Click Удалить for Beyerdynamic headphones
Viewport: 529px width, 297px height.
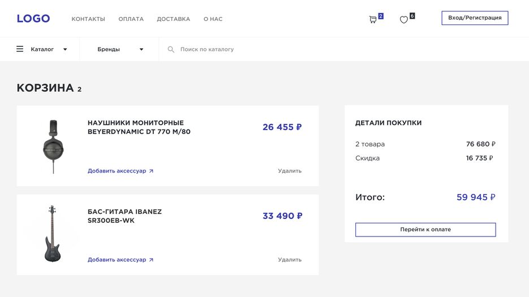click(290, 171)
